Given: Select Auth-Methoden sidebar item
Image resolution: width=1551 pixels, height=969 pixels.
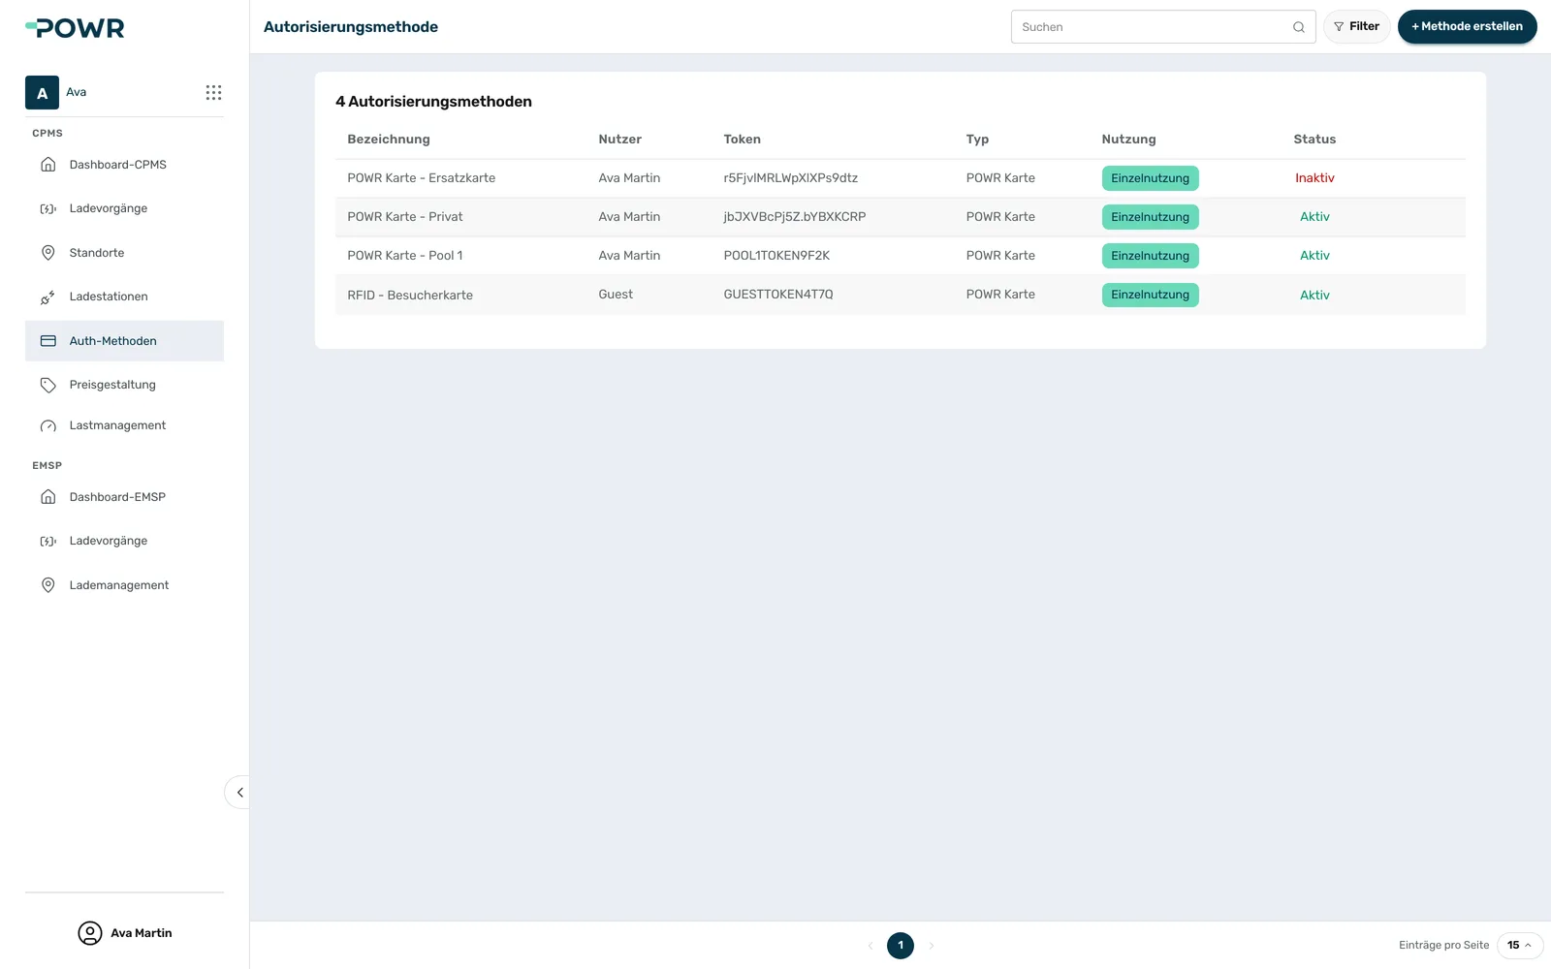Looking at the screenshot, I should tap(124, 341).
